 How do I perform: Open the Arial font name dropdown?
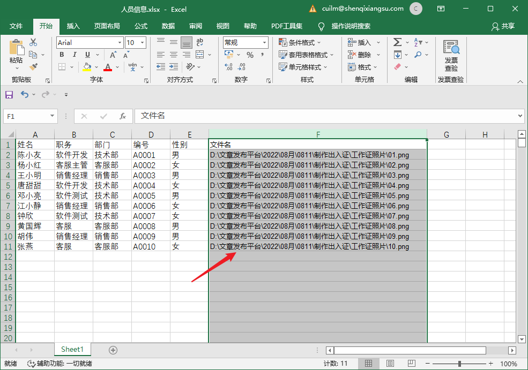tap(120, 43)
